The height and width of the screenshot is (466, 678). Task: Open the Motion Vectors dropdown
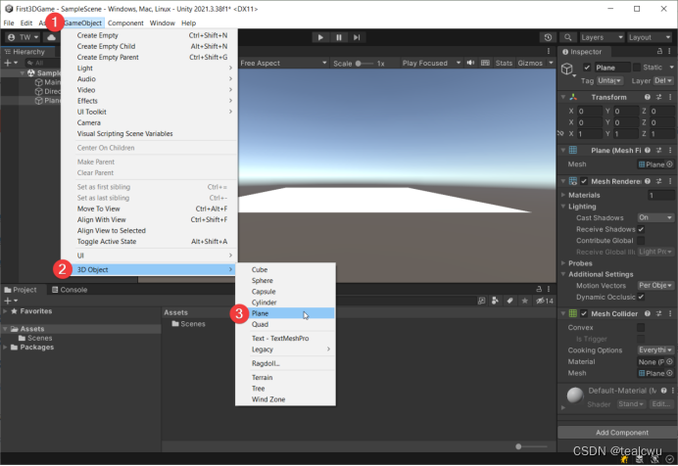655,286
